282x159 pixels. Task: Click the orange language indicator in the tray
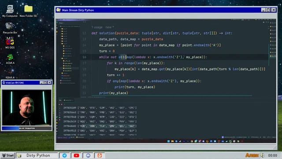point(252,155)
